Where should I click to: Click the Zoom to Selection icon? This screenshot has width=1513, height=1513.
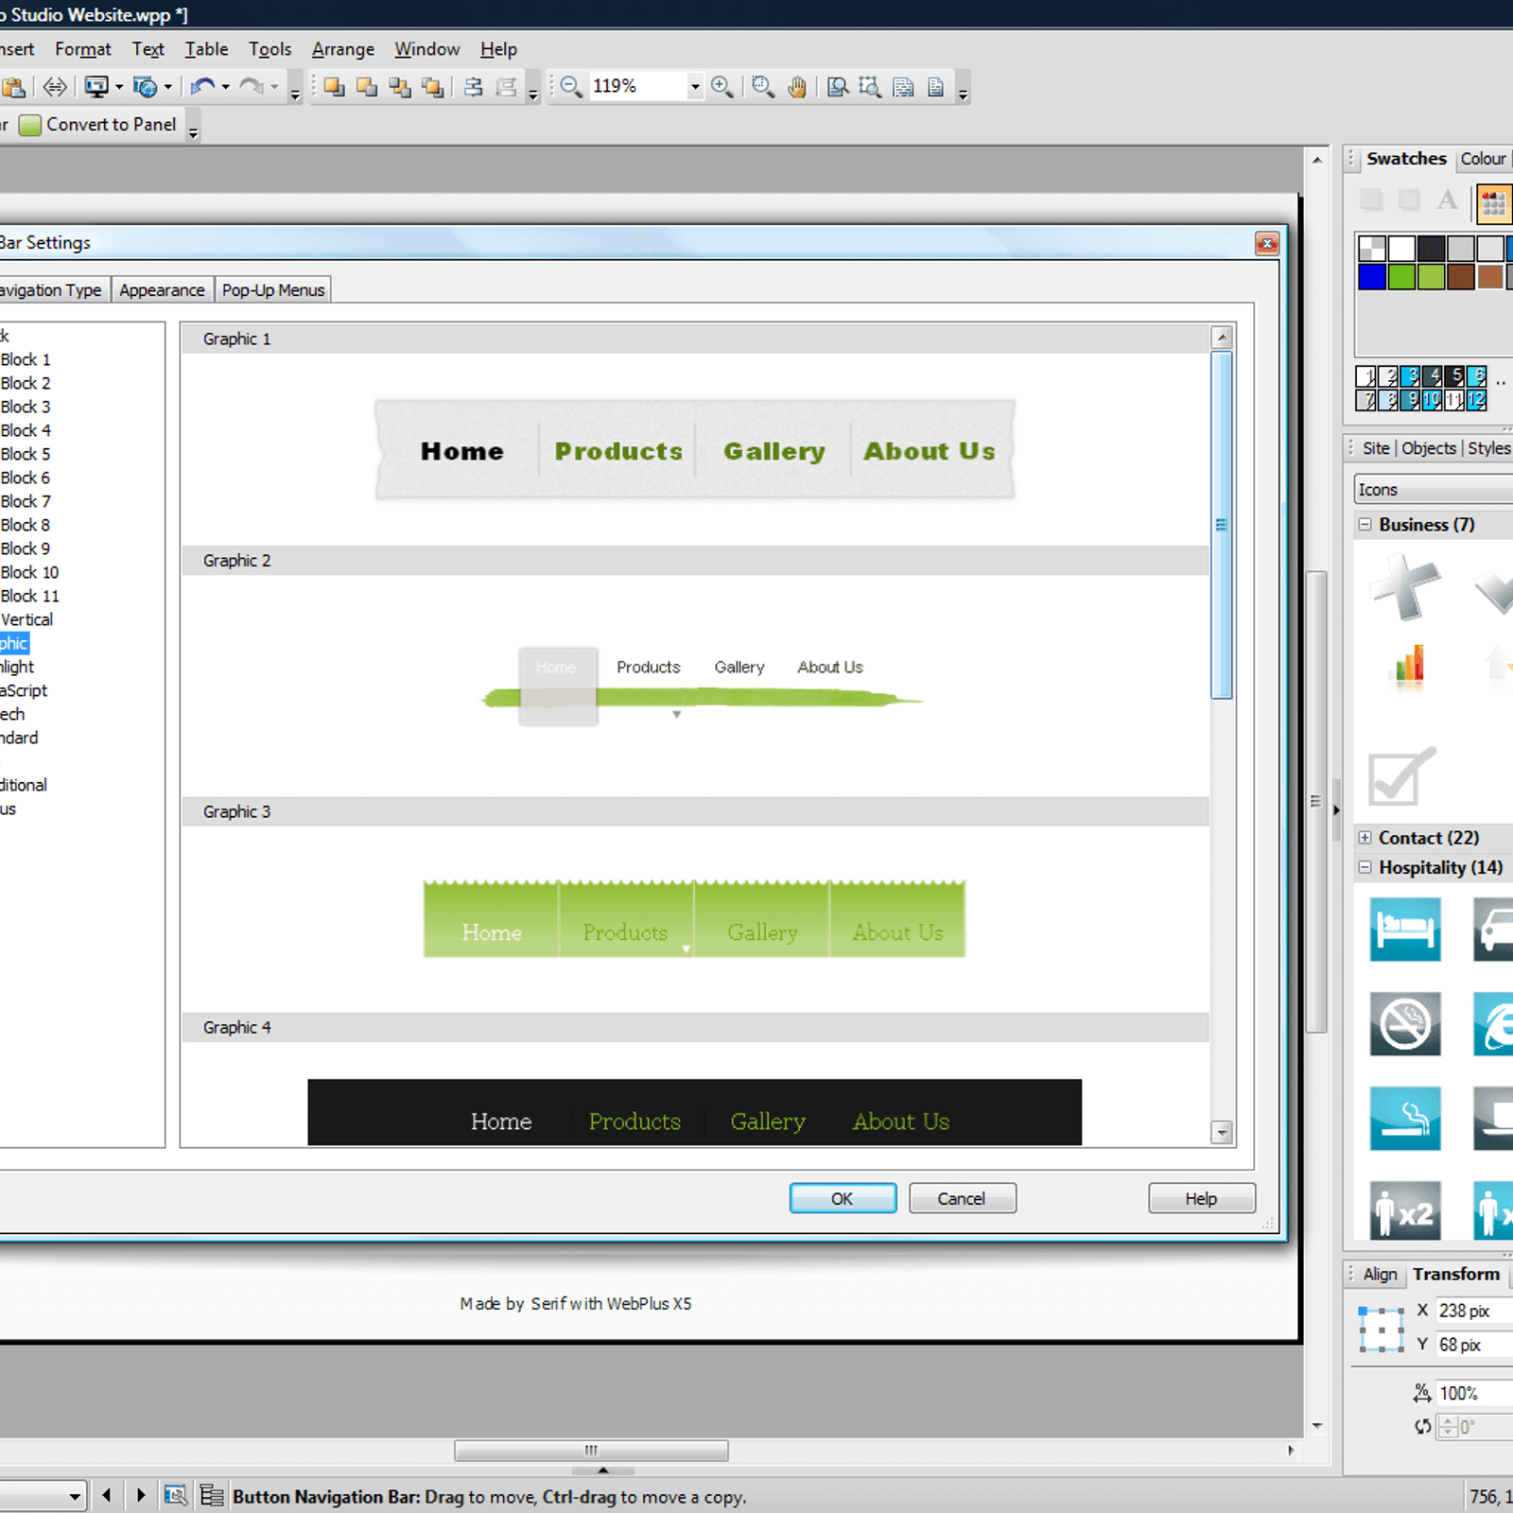pyautogui.click(x=870, y=87)
